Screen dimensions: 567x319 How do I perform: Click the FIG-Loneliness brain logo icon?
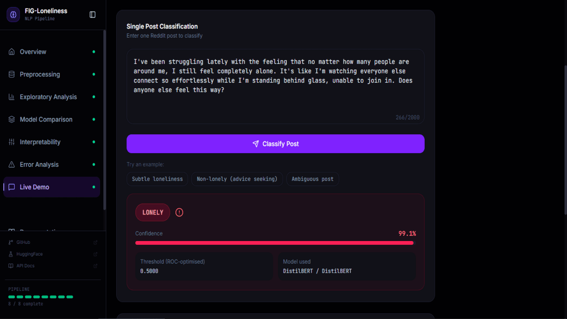click(x=13, y=15)
